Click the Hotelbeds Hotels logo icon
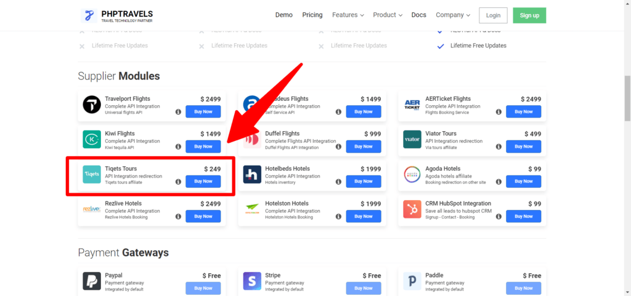 tap(252, 174)
